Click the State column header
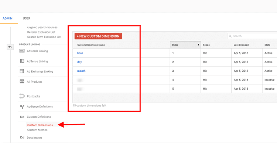This screenshot has width=277, height=143. pos(267,45)
